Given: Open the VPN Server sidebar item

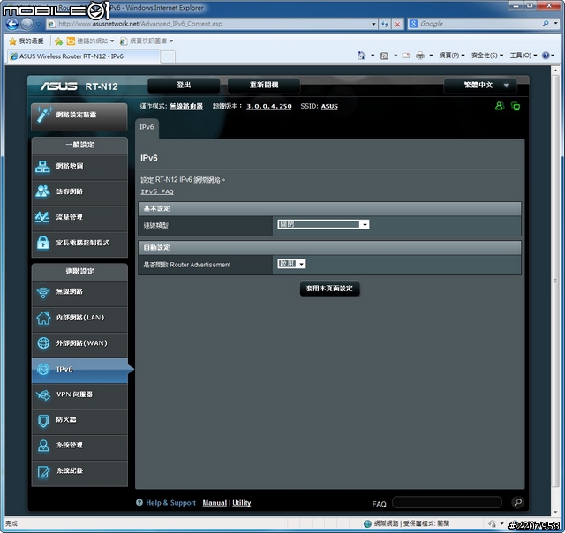Looking at the screenshot, I should coord(79,394).
